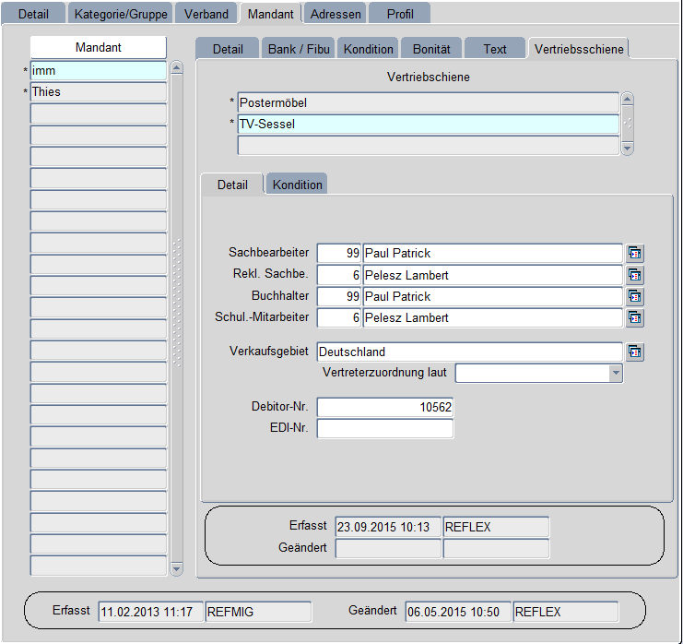Click the Debitor-Nr. field showing 10562
Viewport: 683px width, 644px height.
(385, 408)
